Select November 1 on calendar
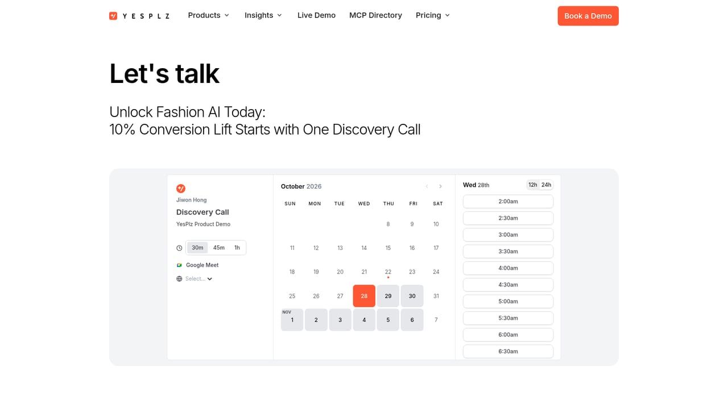This screenshot has height=409, width=728. click(292, 320)
